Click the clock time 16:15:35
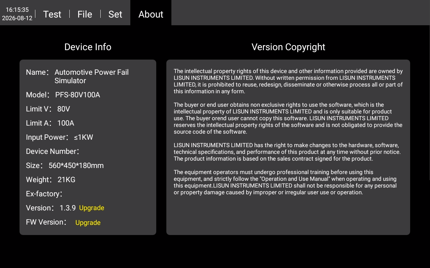Image resolution: width=430 pixels, height=268 pixels. pos(17,10)
